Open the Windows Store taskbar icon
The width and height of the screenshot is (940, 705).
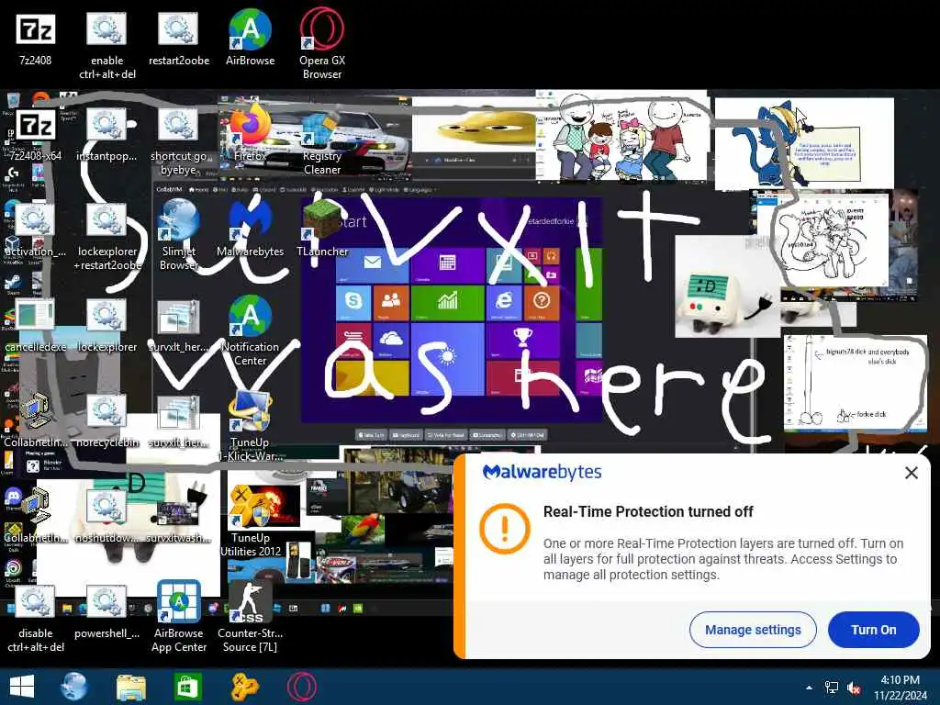[x=187, y=687]
